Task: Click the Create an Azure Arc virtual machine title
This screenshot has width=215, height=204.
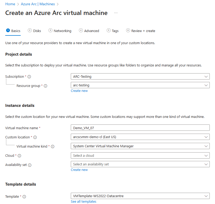Action: [56, 13]
